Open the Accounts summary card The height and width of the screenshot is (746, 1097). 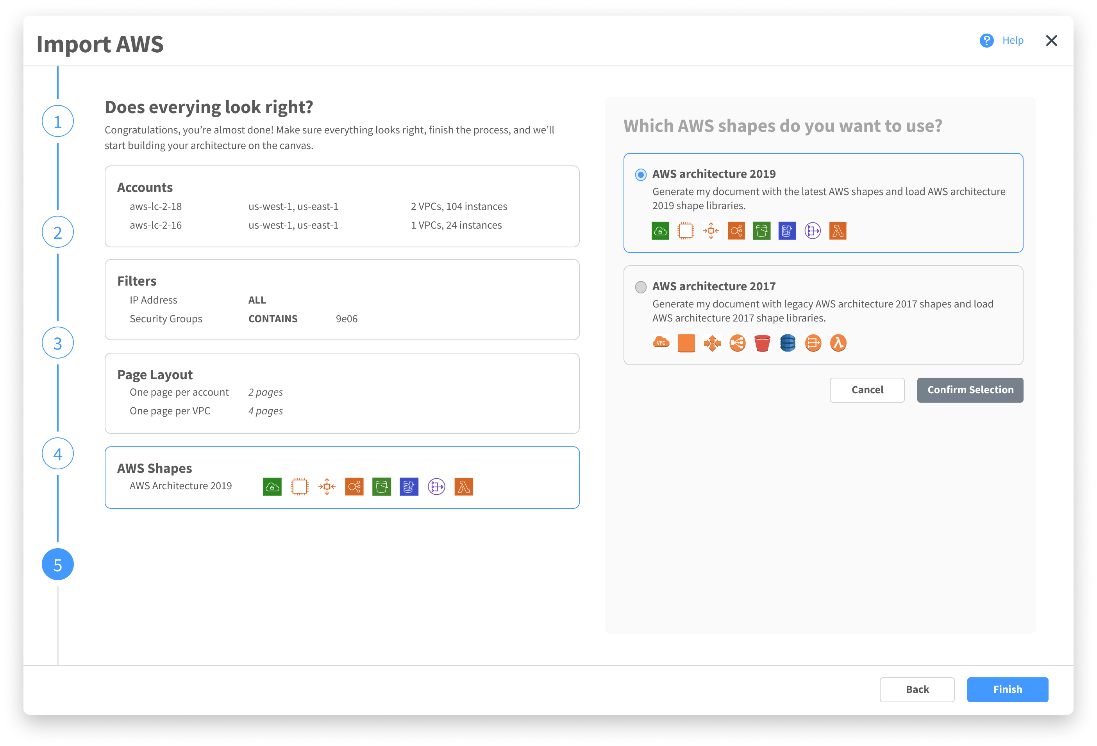click(342, 206)
